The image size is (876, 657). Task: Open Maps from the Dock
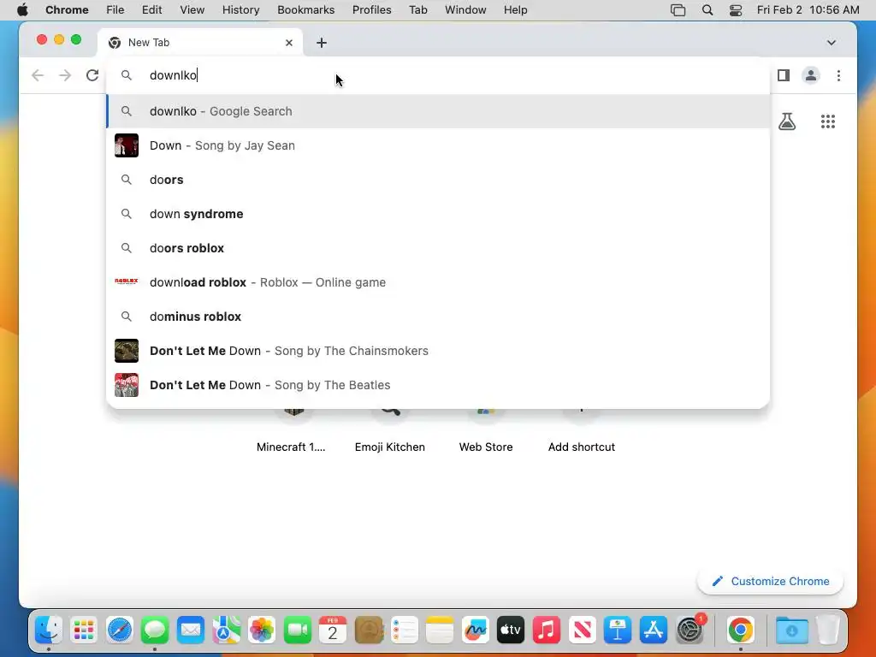click(x=226, y=630)
